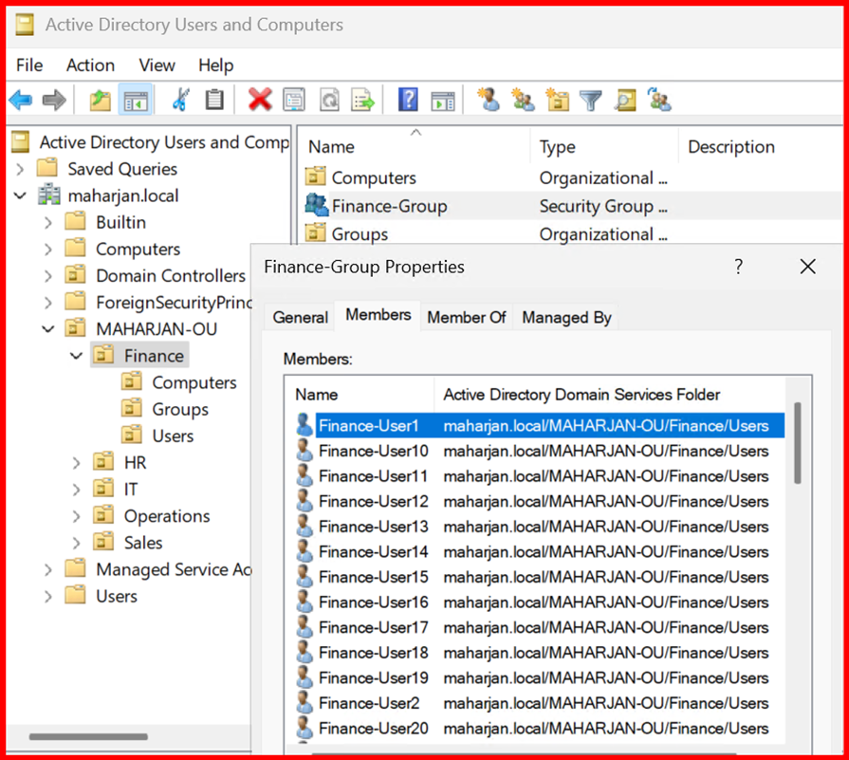Click the Filter funnel toolbar icon

click(x=591, y=100)
